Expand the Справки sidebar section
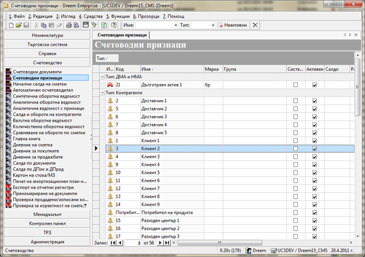The width and height of the screenshot is (365, 257). pos(47,54)
